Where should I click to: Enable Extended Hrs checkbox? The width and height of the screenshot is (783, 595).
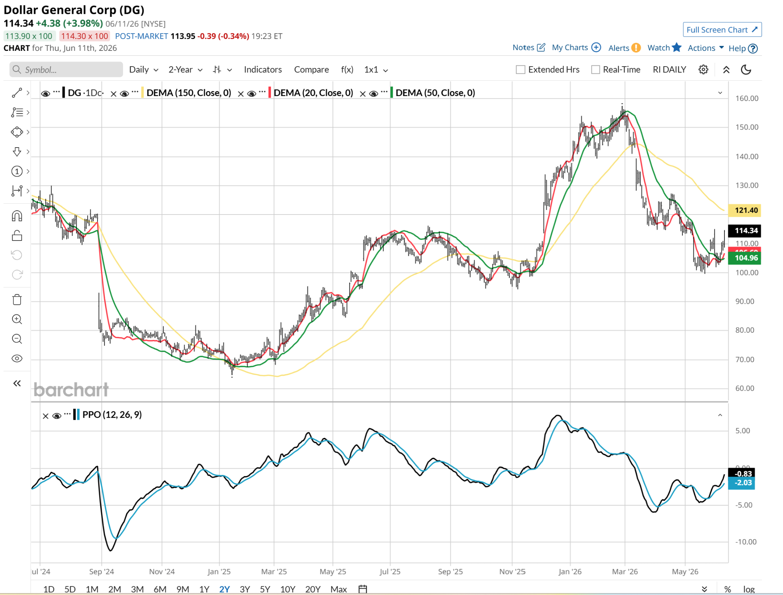pos(520,70)
